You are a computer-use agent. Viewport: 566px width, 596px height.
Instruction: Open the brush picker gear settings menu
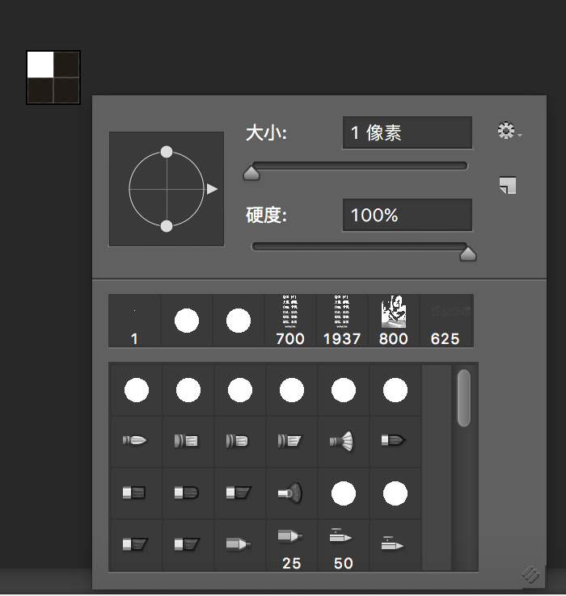[x=509, y=131]
